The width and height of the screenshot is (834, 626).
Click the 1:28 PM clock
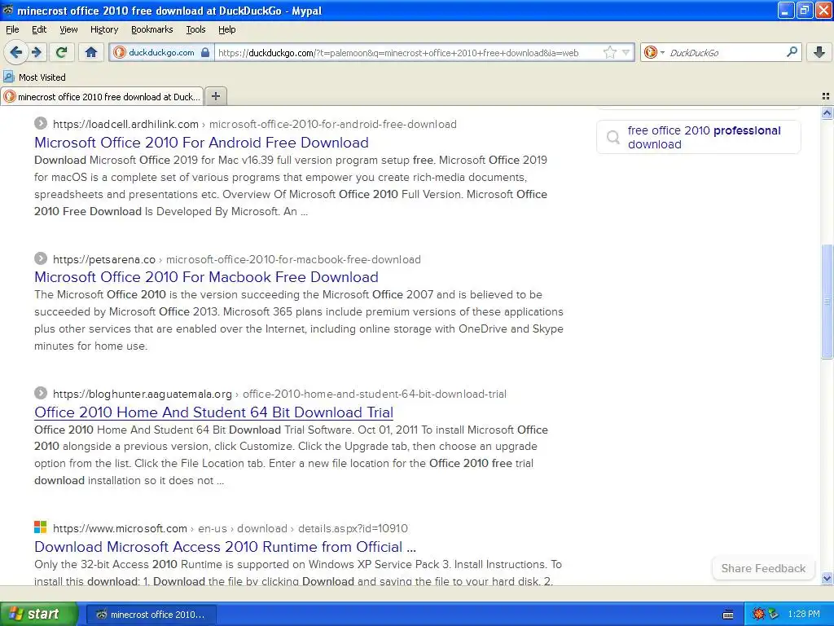coord(804,614)
